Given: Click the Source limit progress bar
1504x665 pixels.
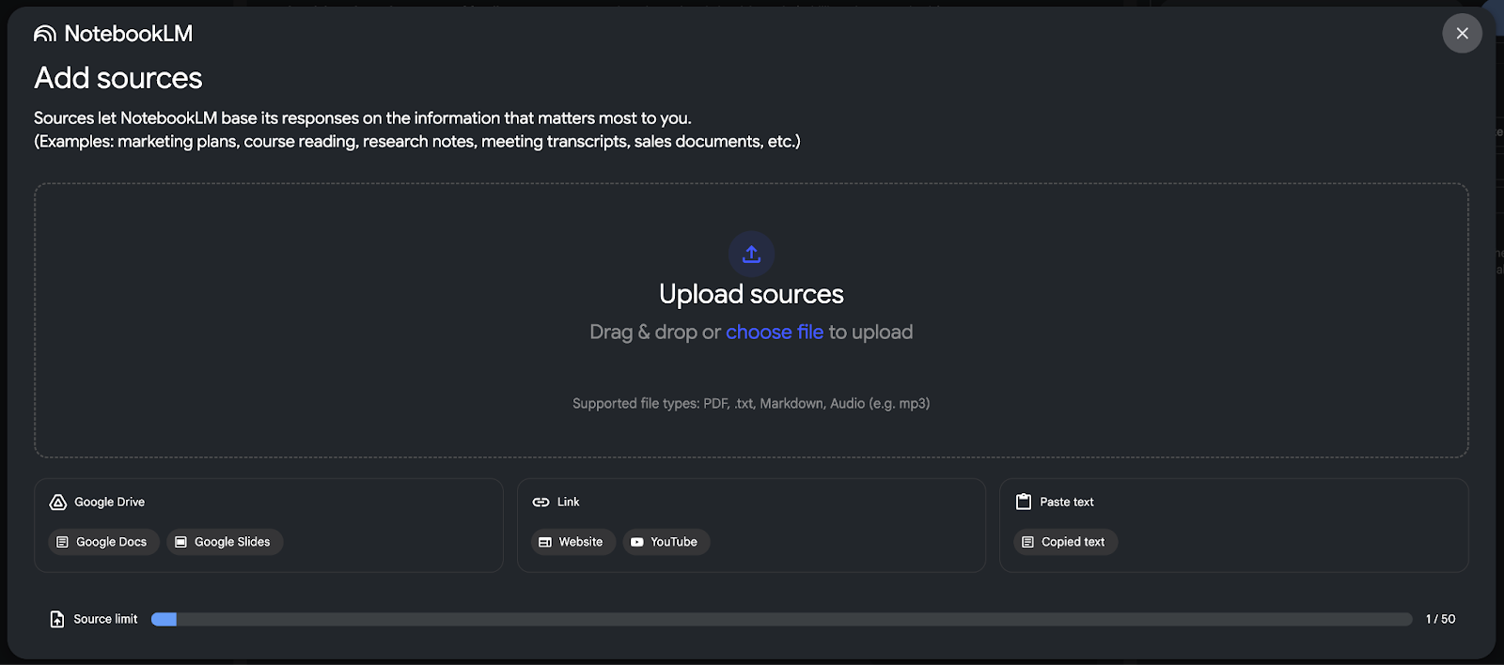Looking at the screenshot, I should pos(781,619).
